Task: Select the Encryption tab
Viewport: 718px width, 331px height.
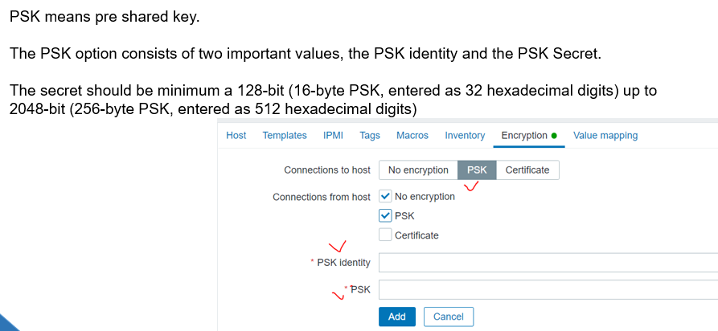Action: [x=529, y=136]
